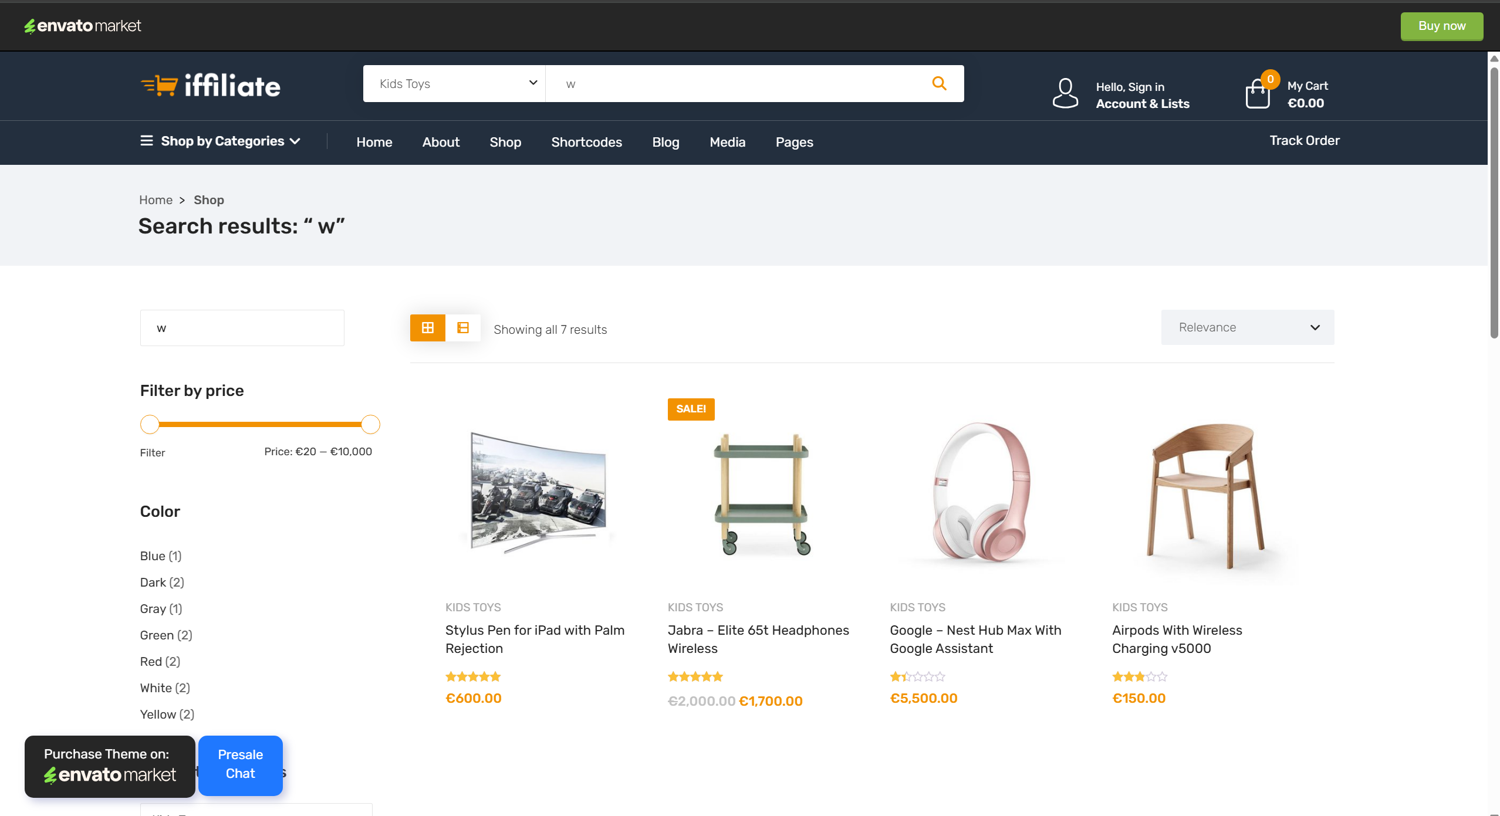Click the Shop breadcrumb

(x=209, y=200)
